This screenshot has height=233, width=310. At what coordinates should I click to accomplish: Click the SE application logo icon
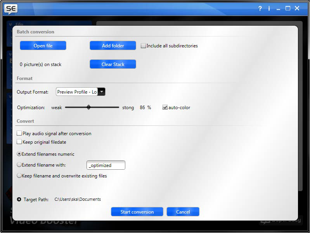click(11, 8)
